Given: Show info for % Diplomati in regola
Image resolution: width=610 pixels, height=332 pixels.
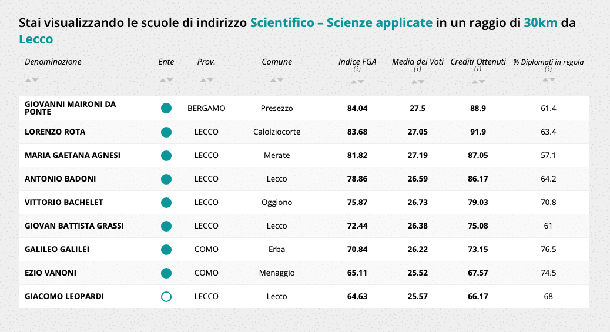Looking at the screenshot, I should click(548, 69).
